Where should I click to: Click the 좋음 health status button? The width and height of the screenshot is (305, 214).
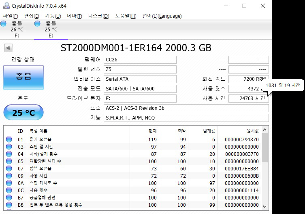[23, 78]
